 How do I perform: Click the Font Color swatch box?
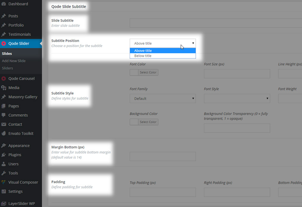coord(134,72)
